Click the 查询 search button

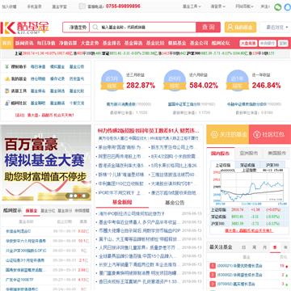coord(208,27)
